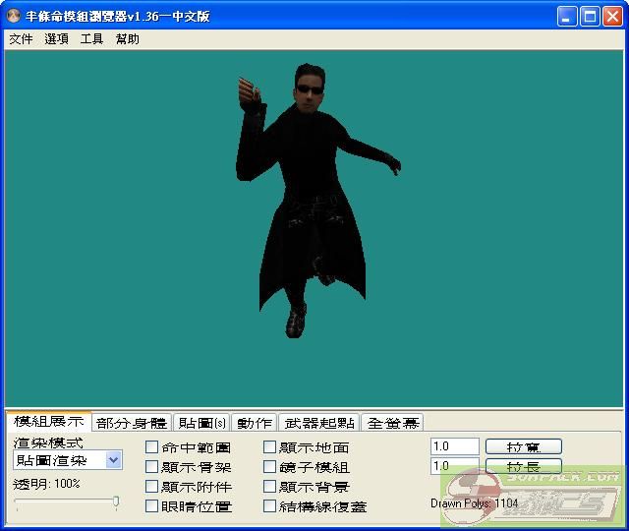Expand the 渲染模式 render mode dropdown
Screen dimensions: 629x531
113,460
